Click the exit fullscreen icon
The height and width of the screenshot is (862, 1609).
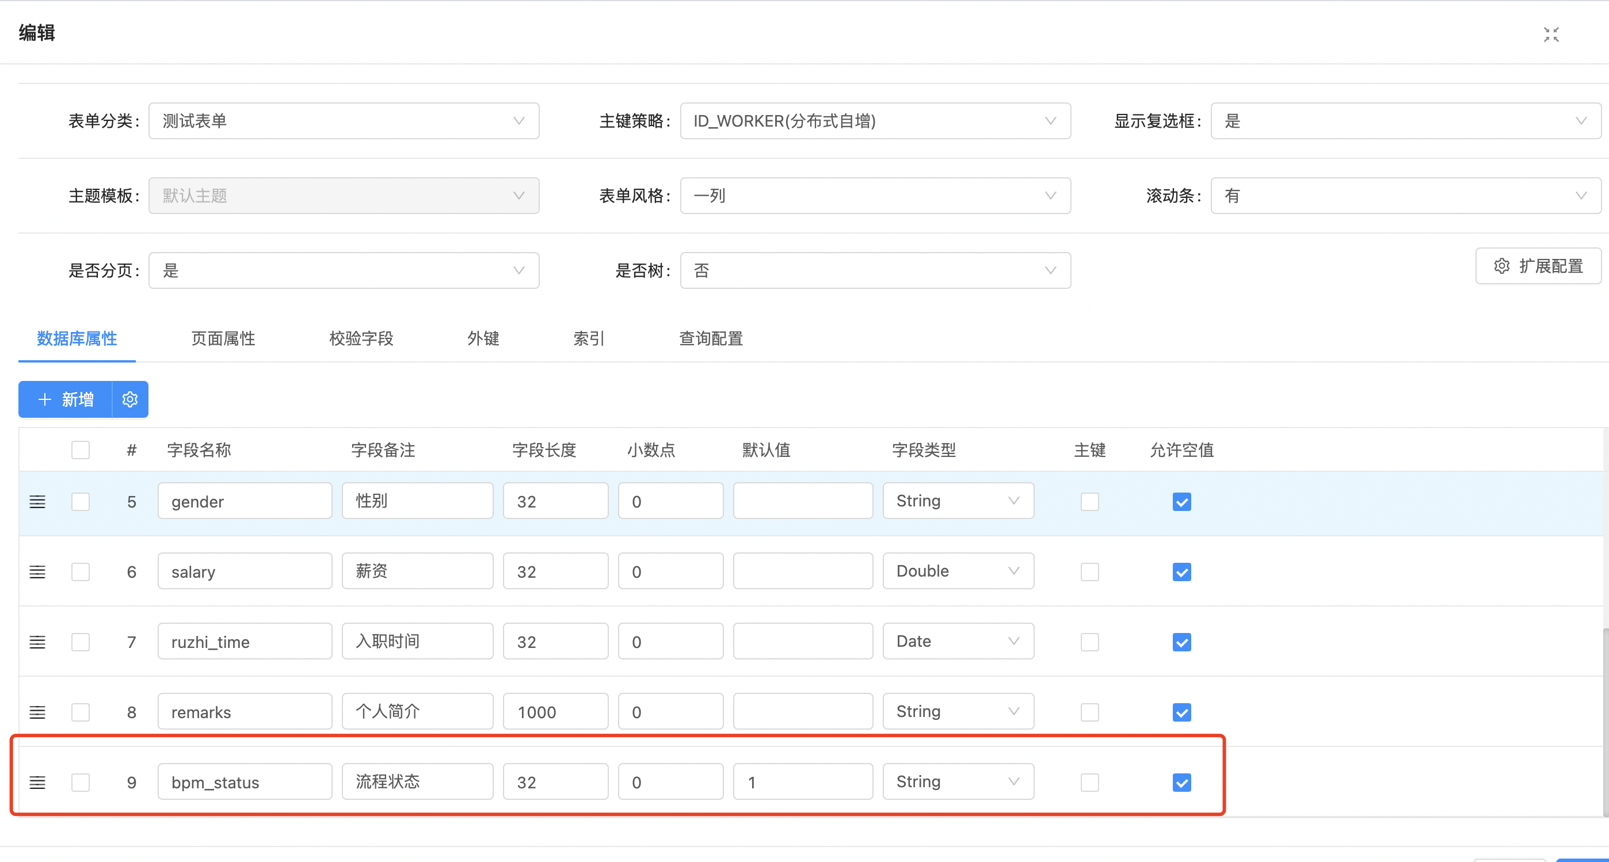coord(1551,35)
